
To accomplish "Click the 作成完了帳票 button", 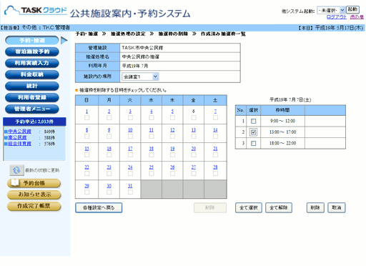I will (34, 206).
